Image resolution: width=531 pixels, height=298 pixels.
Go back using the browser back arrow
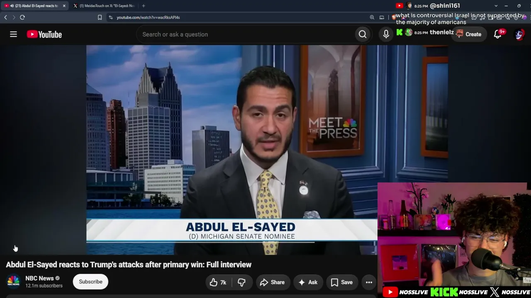[x=6, y=17]
